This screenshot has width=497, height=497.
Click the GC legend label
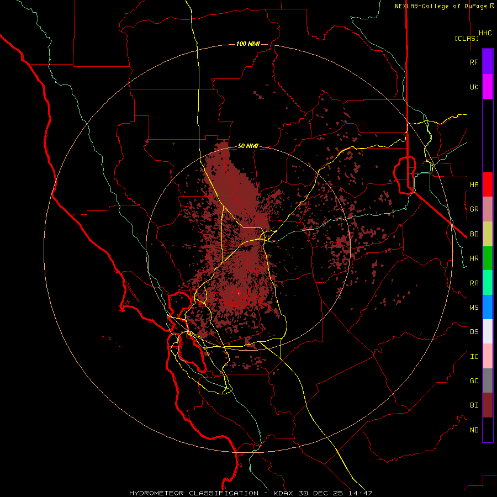474,381
